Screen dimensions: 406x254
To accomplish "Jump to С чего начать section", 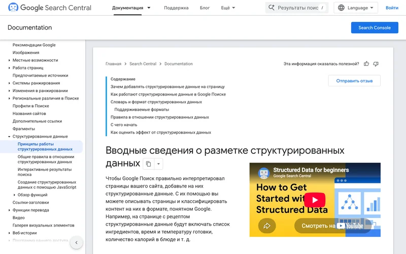I will 124,125.
